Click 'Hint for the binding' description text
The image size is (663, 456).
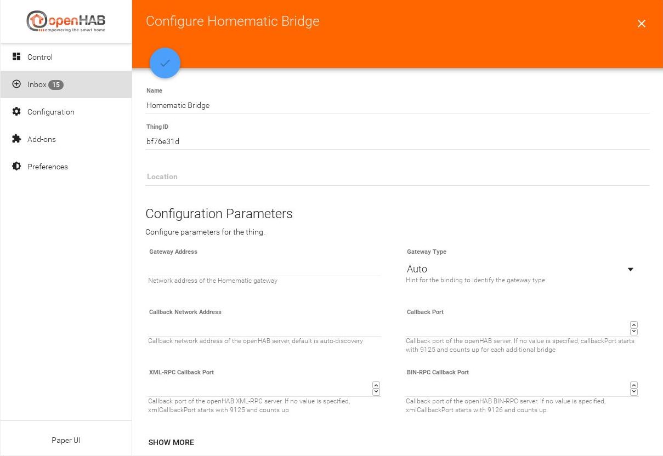tap(475, 280)
